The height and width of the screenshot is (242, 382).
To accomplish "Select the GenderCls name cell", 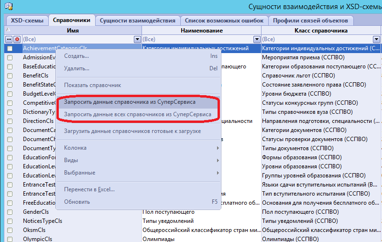I will (x=36, y=212).
